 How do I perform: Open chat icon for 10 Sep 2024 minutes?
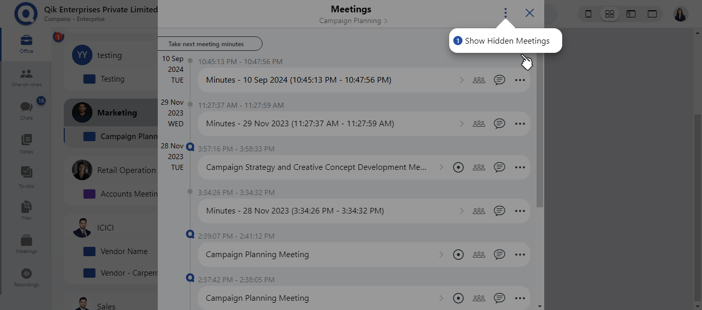[x=499, y=80]
